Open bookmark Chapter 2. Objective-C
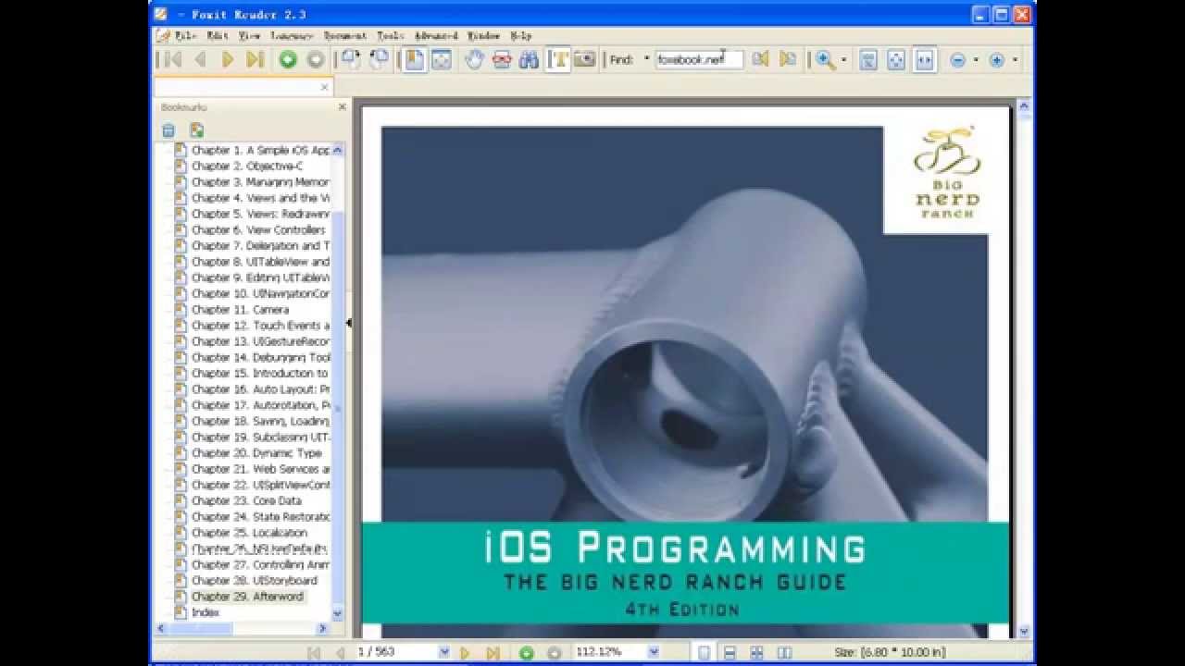This screenshot has height=666, width=1185. click(x=247, y=166)
